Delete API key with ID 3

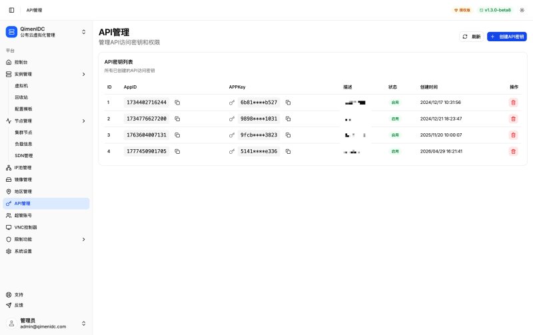[513, 135]
